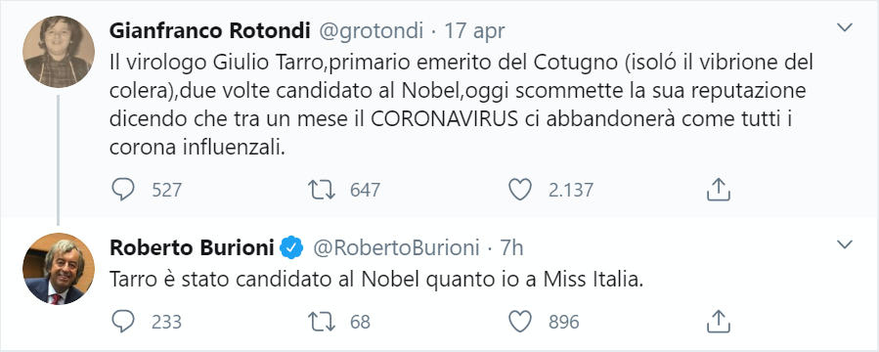
Task: Open more options chevron on Rotondi's tweet
Action: coord(844,27)
